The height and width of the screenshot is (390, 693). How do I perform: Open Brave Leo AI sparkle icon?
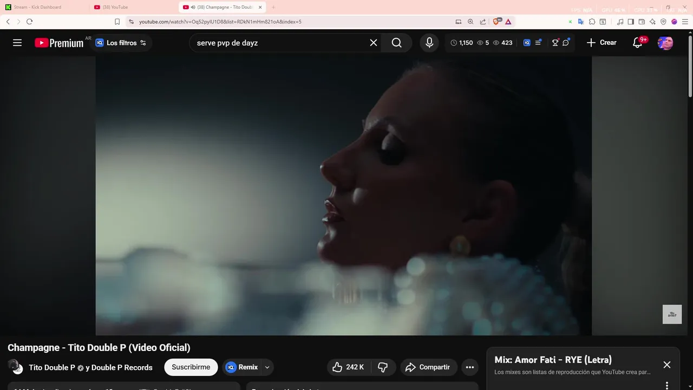[x=652, y=22]
